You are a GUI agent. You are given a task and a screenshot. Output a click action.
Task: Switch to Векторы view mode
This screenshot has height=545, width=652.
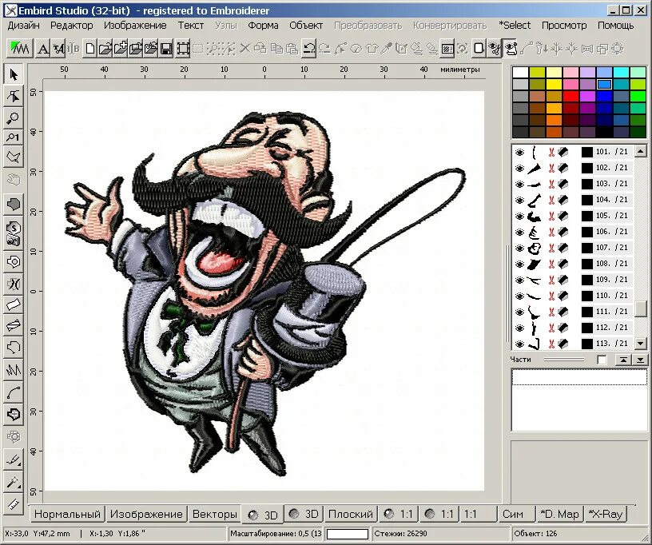215,515
